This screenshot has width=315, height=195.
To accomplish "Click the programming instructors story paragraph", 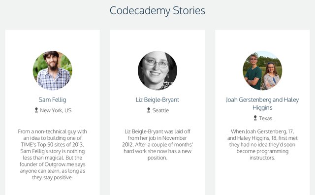I will [x=262, y=145].
